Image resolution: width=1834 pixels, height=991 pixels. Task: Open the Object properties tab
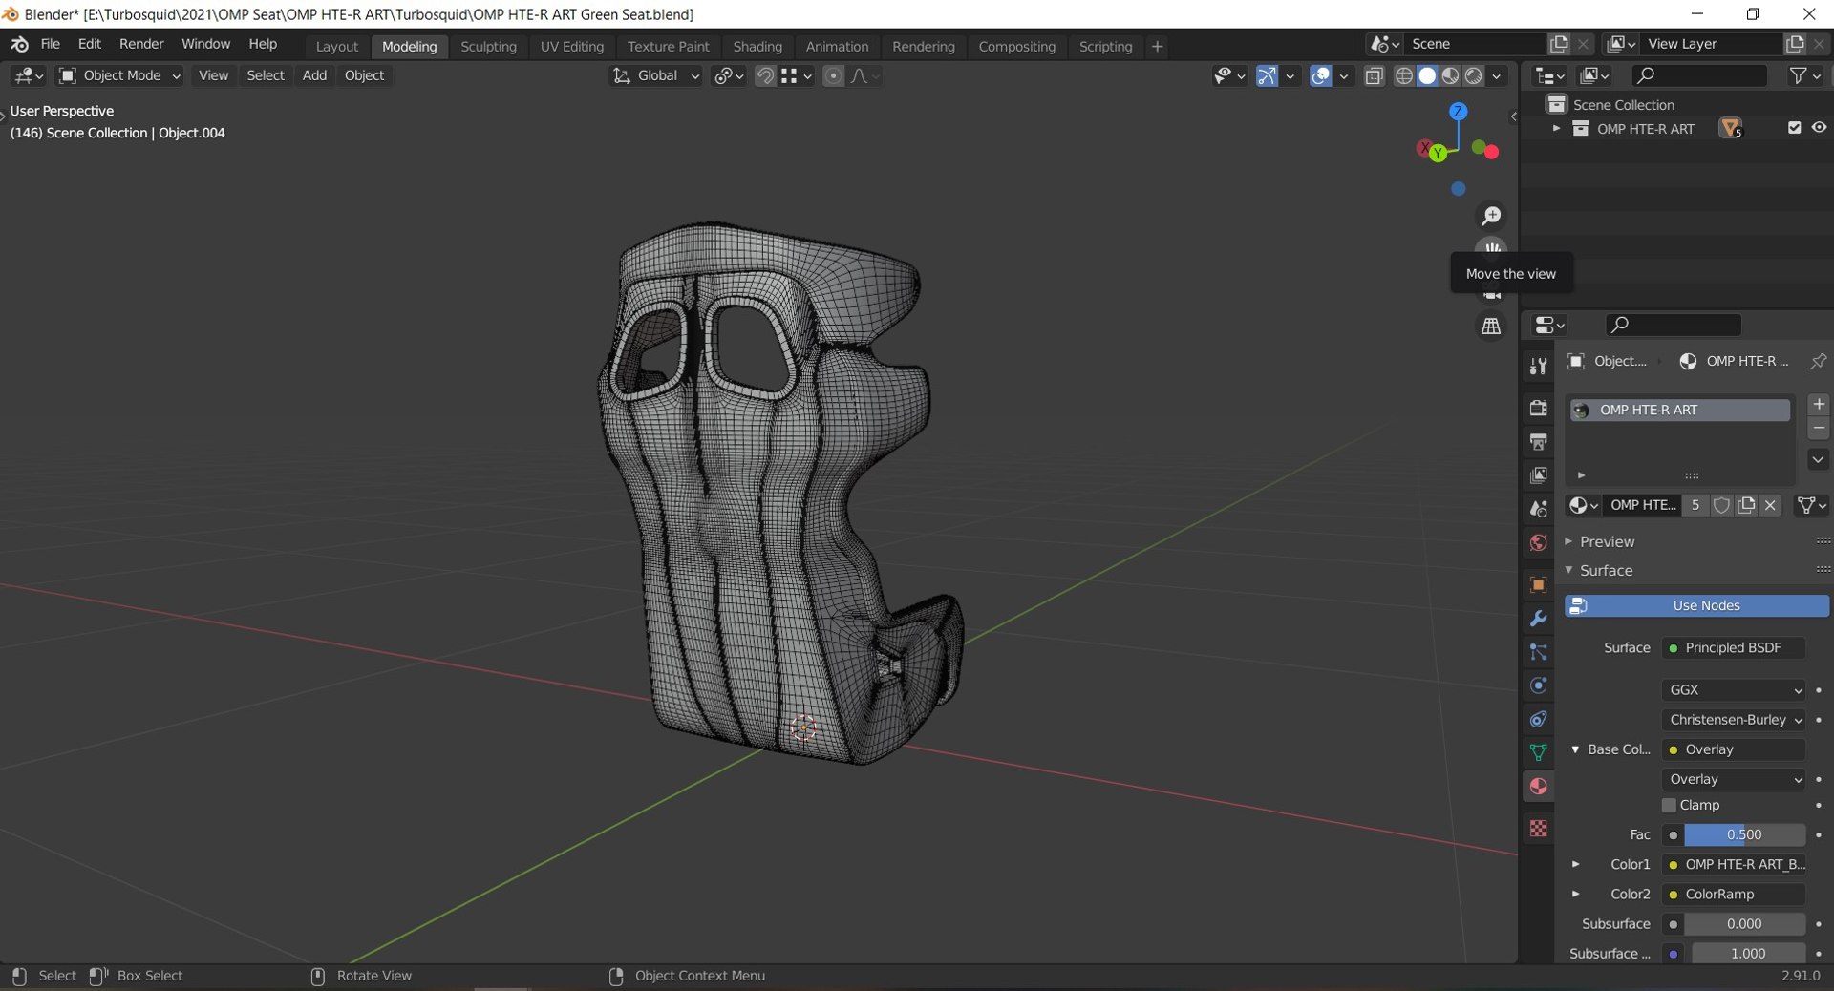[1538, 584]
